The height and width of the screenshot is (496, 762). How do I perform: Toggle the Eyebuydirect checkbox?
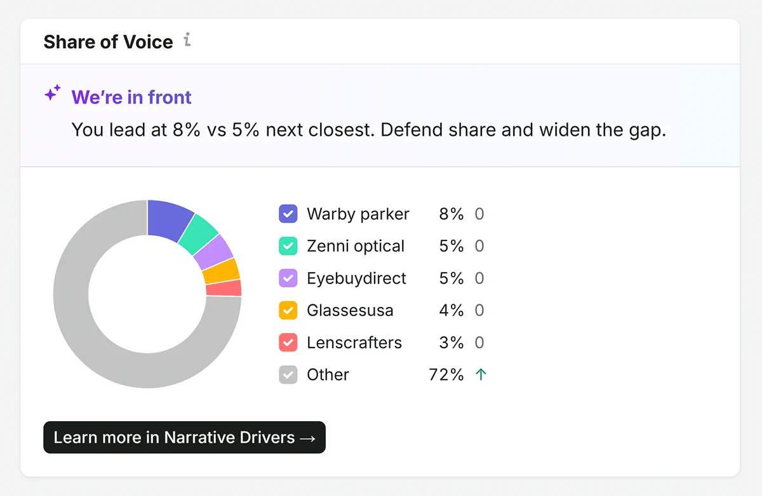pyautogui.click(x=288, y=278)
